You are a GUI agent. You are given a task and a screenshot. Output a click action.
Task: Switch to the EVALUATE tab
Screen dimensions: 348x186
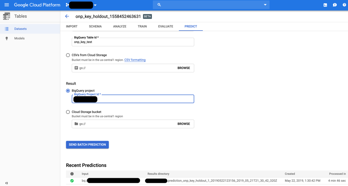(x=166, y=26)
